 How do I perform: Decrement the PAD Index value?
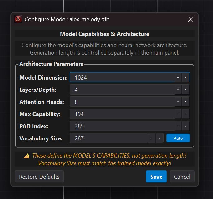pyautogui.click(x=186, y=126)
